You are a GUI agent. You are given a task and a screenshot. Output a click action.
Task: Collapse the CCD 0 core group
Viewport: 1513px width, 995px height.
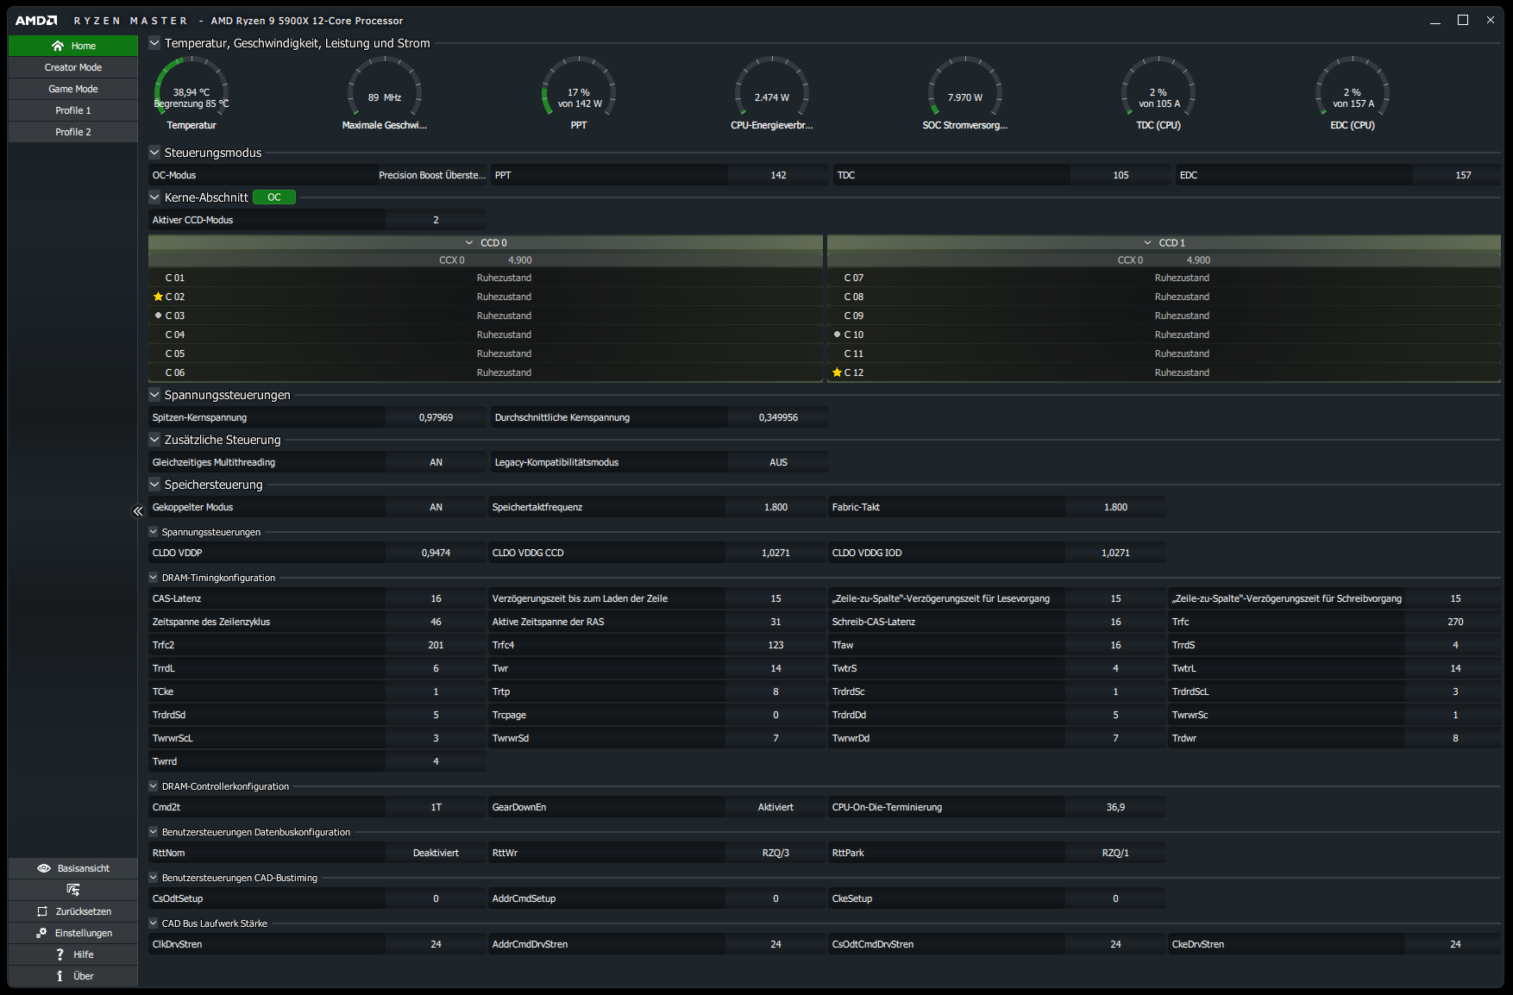[469, 243]
